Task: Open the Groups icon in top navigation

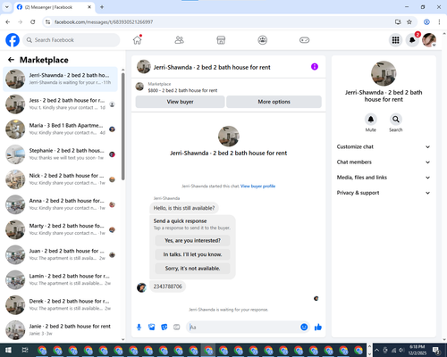Action: coord(263,40)
